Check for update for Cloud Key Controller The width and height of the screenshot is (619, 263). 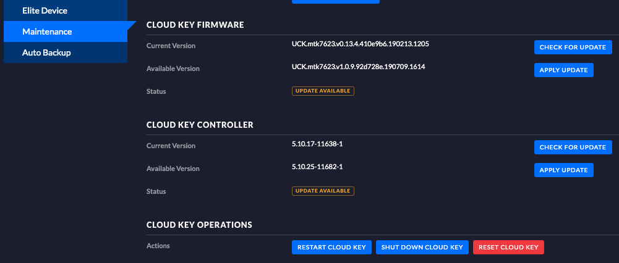coord(573,147)
